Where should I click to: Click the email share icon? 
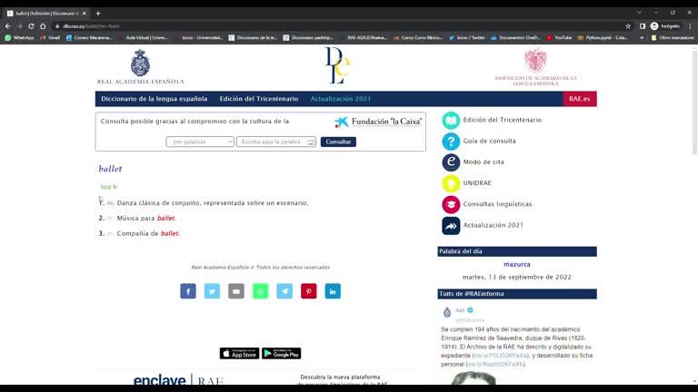[236, 291]
